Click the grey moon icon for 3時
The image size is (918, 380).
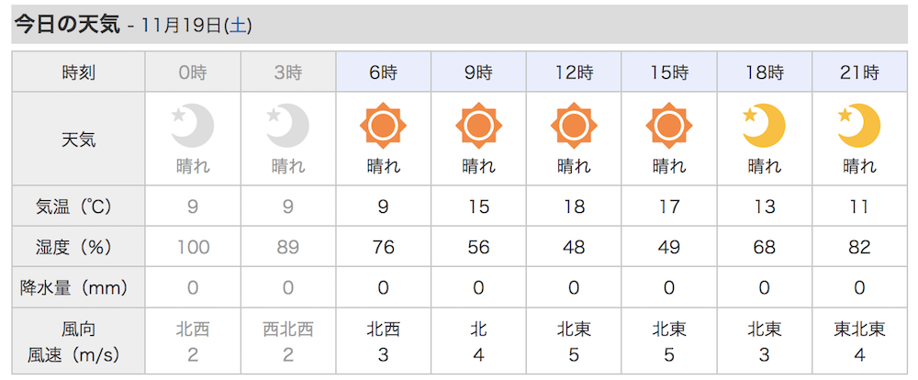288,127
